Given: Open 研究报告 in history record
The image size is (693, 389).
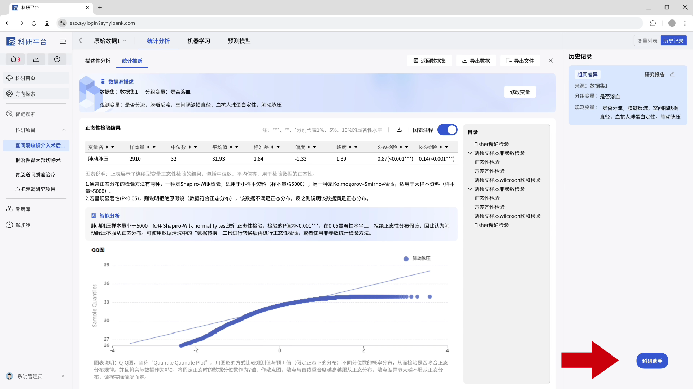Looking at the screenshot, I should tap(654, 75).
